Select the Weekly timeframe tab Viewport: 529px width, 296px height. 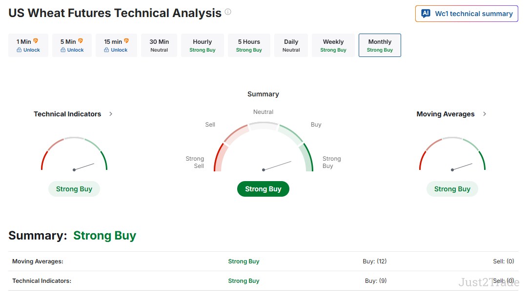(x=333, y=45)
